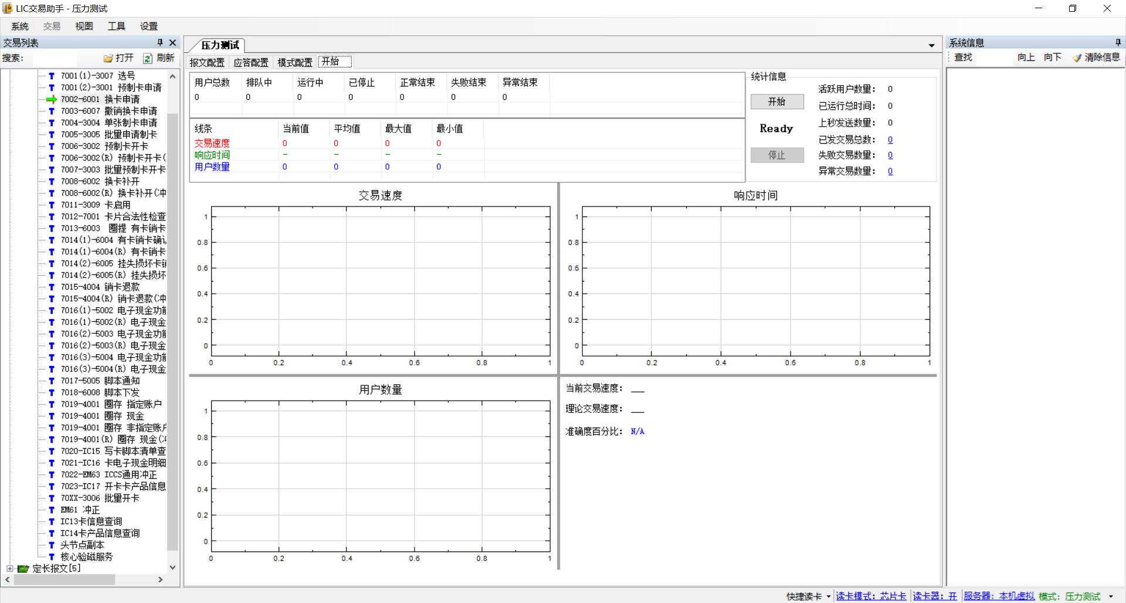Click the scroll-down arrow of transaction list

[x=172, y=567]
